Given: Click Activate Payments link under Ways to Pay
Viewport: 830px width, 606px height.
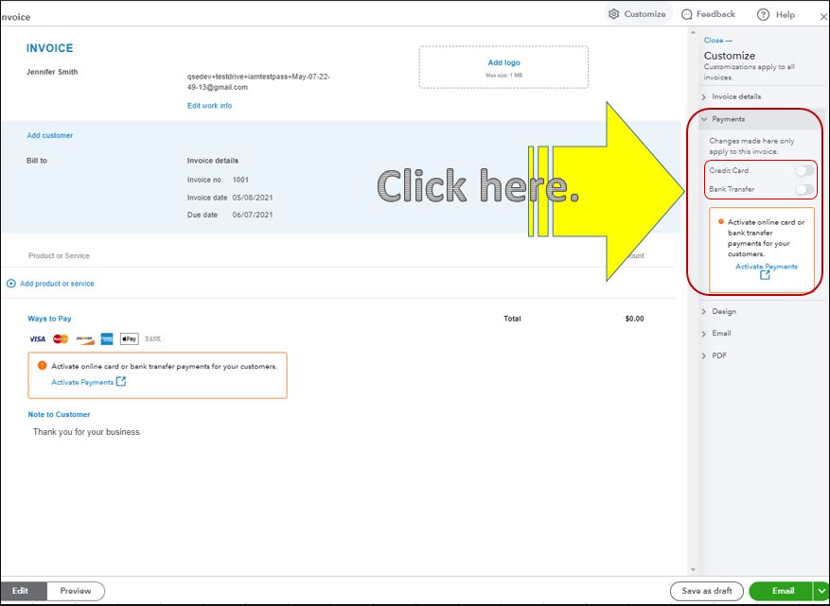Looking at the screenshot, I should [x=82, y=382].
